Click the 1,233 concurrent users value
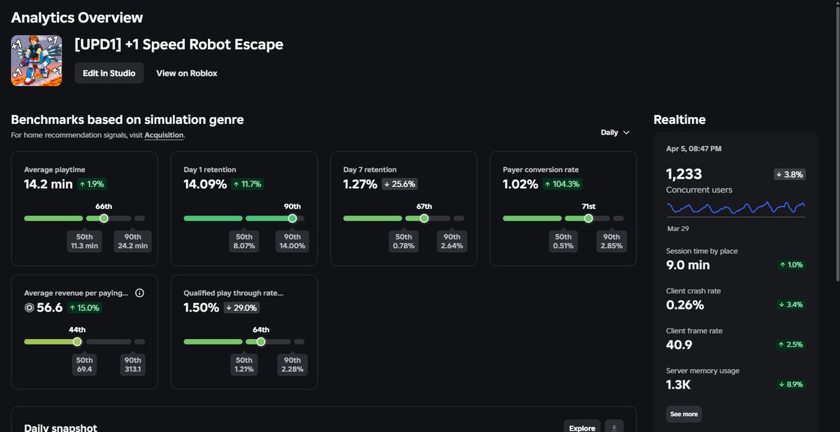 point(684,174)
